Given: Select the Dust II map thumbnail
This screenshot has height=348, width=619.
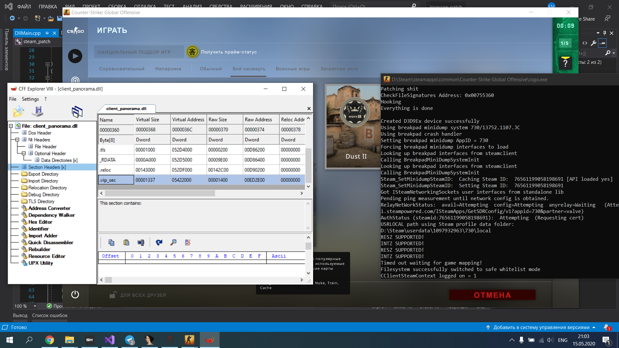Looking at the screenshot, I should click(353, 127).
